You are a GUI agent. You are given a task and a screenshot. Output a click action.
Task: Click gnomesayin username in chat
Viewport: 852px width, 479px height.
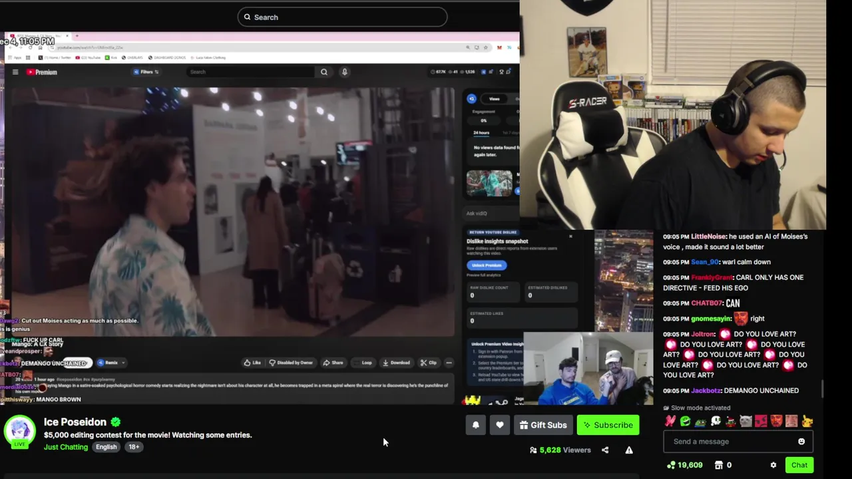click(711, 319)
